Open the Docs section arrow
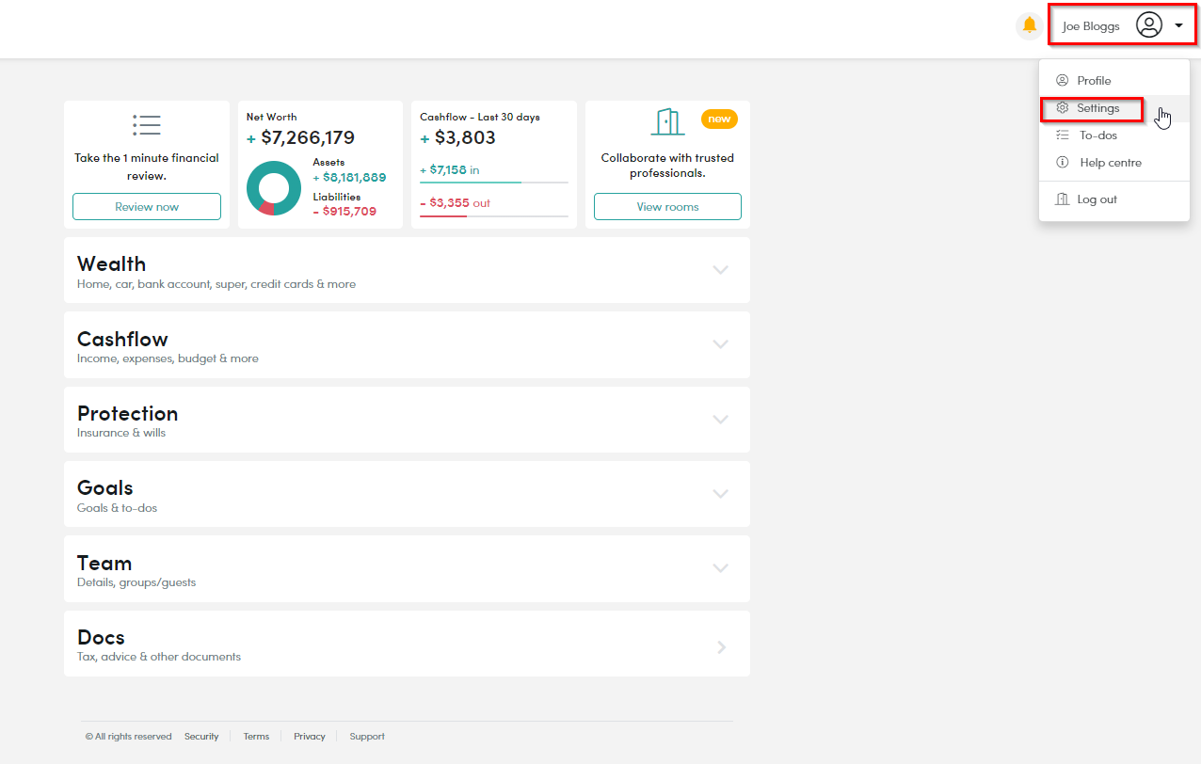The height and width of the screenshot is (764, 1201). coord(721,647)
